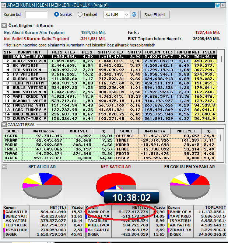Select the IS YATIRIM row
Image resolution: width=228 pixels, height=243 pixels.
pos(110,74)
